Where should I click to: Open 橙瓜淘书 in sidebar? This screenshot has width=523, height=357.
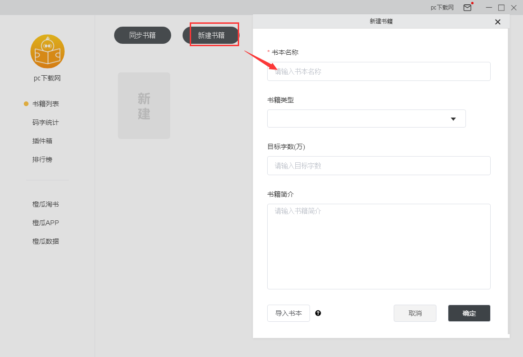pyautogui.click(x=45, y=204)
